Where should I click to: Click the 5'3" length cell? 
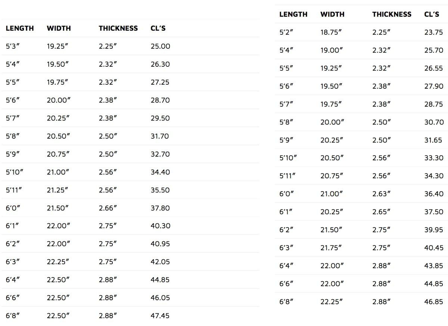click(x=12, y=46)
